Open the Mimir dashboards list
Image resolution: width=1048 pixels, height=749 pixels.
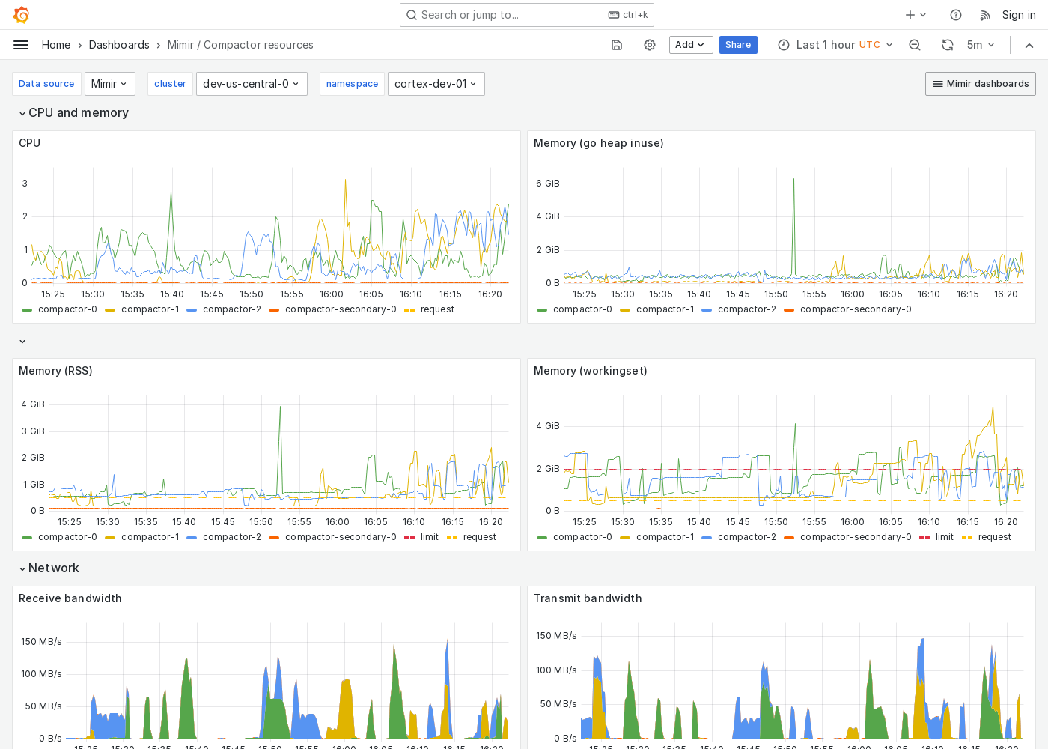pos(980,84)
